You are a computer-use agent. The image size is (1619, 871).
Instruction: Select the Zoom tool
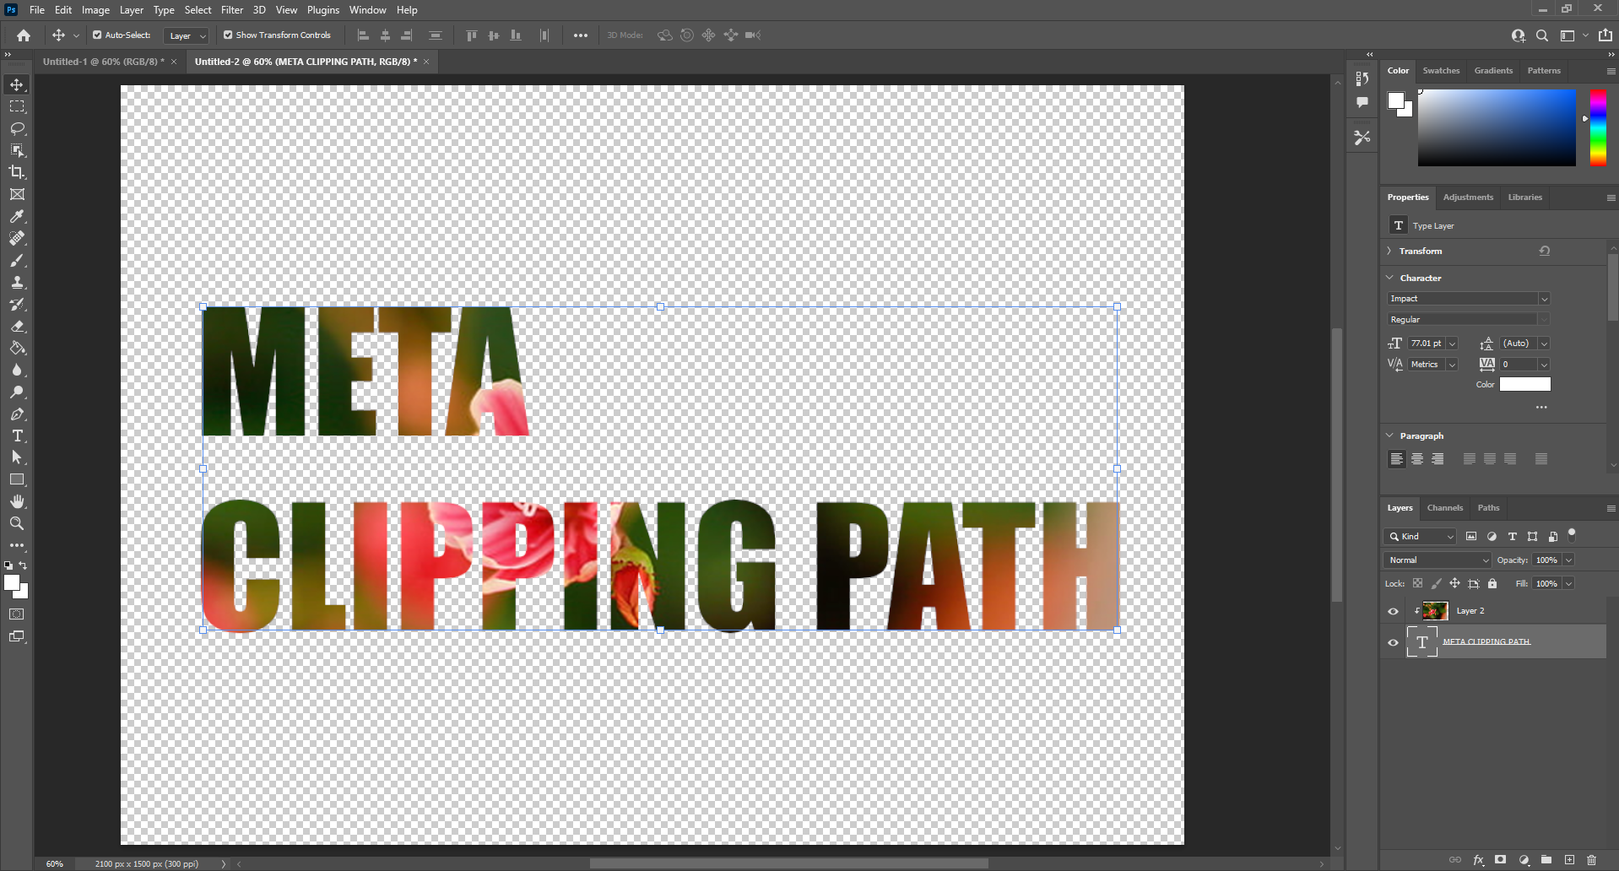17,523
